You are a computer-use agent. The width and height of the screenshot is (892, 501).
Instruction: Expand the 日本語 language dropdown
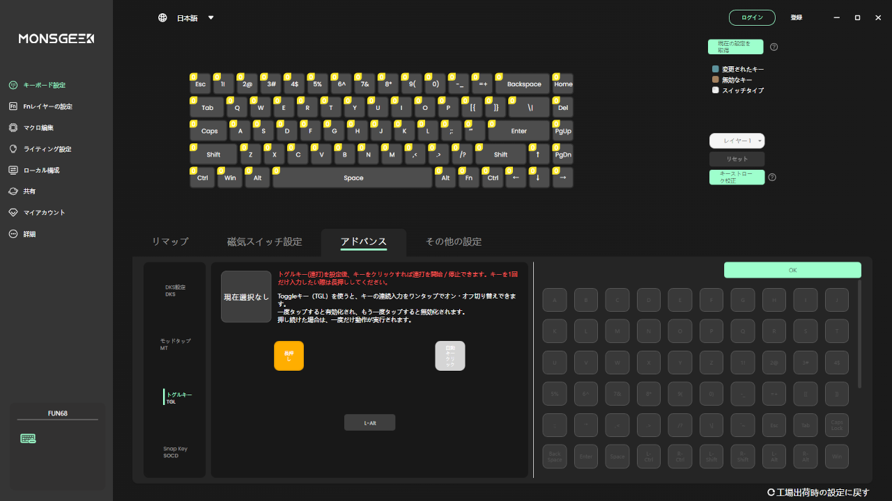click(x=211, y=18)
